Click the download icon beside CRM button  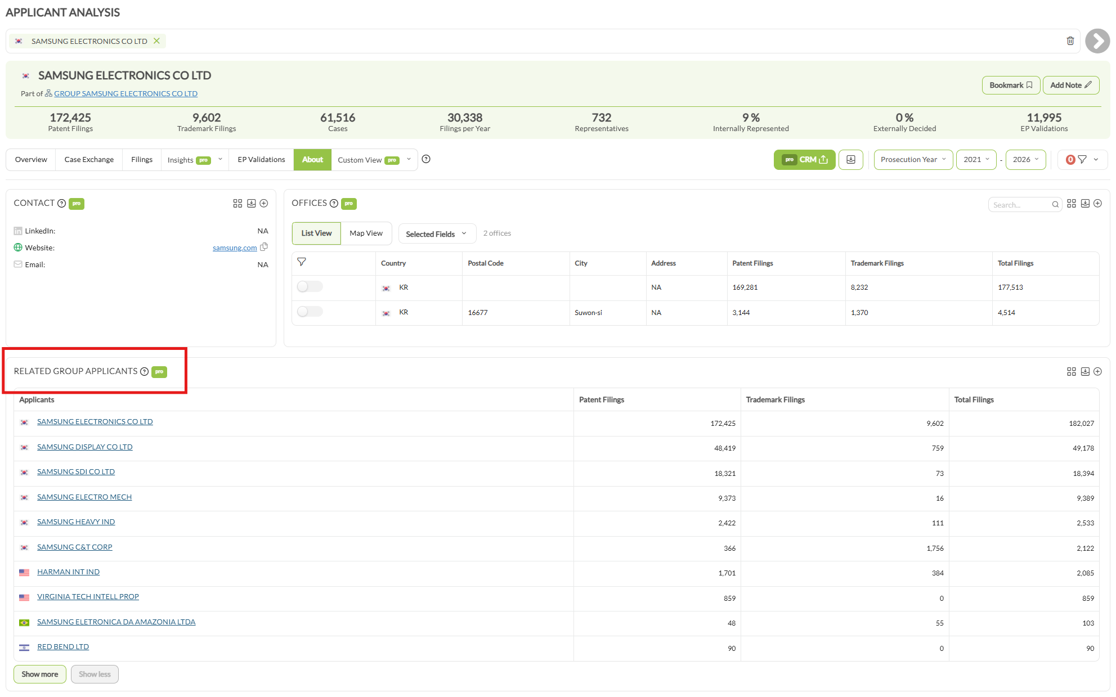850,160
